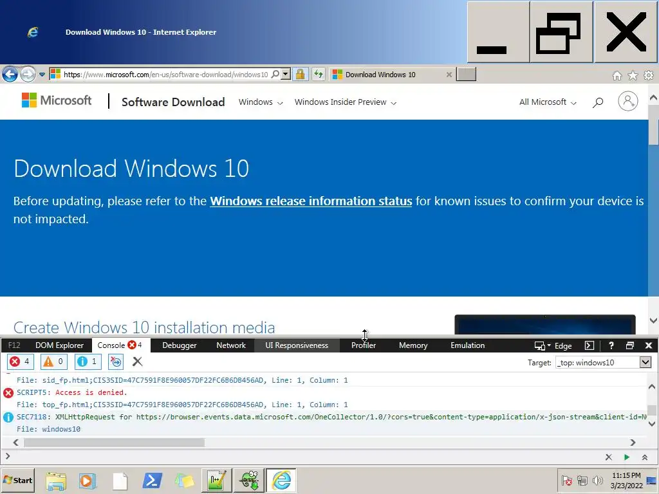This screenshot has height=494, width=659.
Task: Open the recent pages dropdown beside Forward
Action: point(42,75)
